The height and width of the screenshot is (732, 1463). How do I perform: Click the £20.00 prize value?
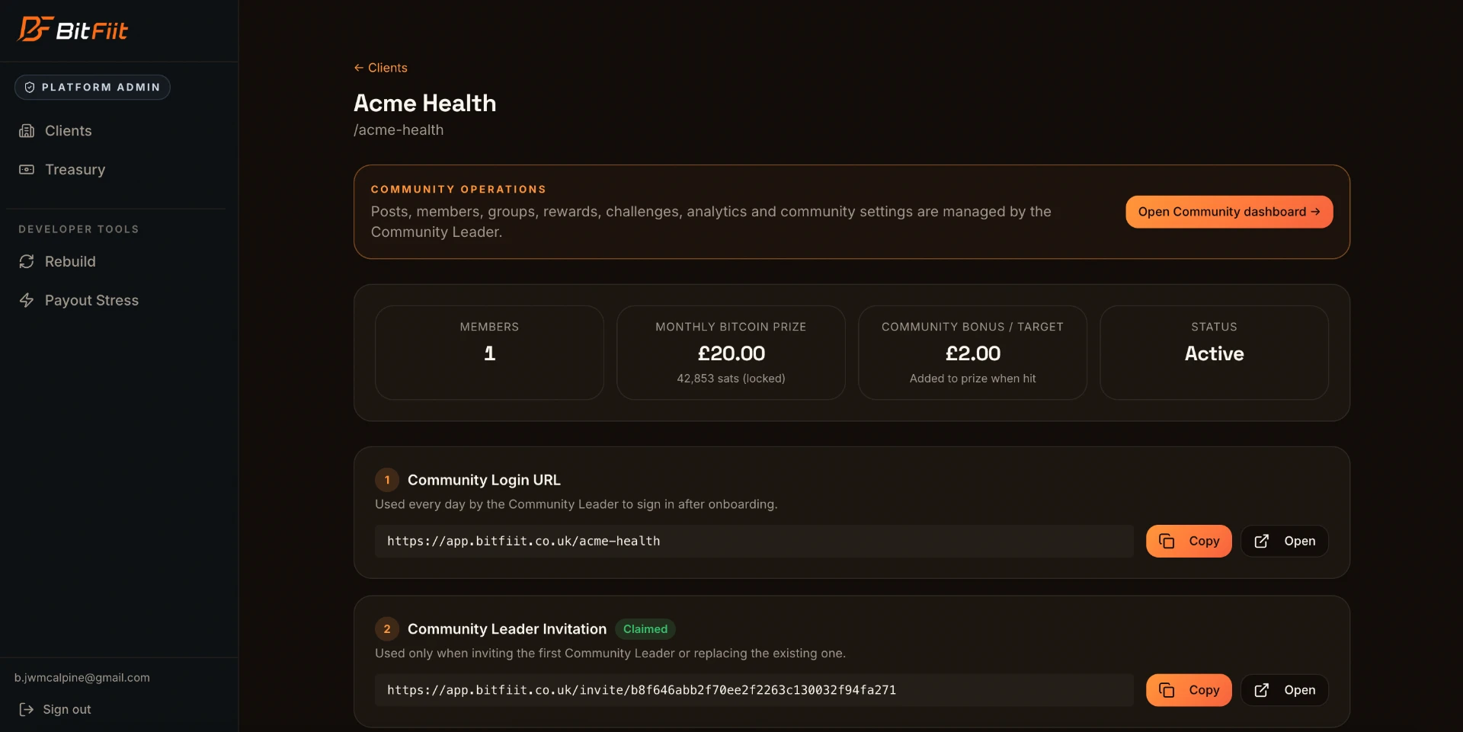[731, 353]
